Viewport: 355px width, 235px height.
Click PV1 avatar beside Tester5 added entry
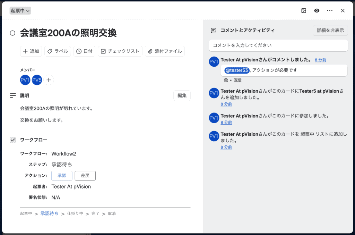tap(214, 93)
